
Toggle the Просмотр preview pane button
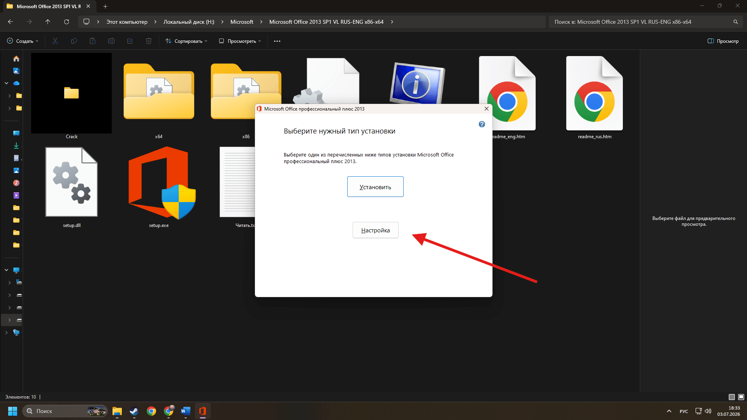coord(723,41)
